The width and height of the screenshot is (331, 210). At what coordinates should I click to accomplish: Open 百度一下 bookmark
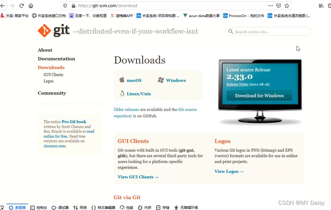tap(88, 16)
